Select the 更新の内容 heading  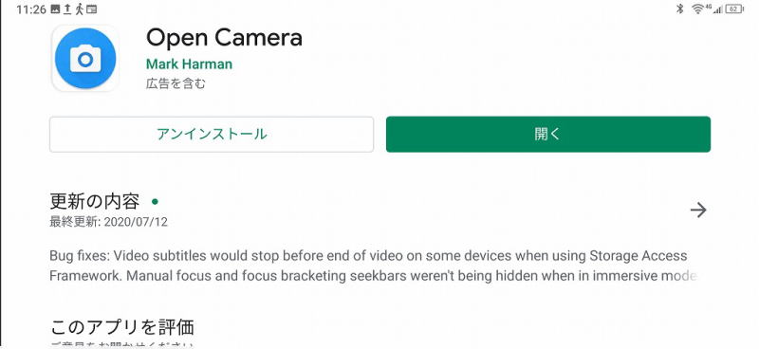click(94, 201)
